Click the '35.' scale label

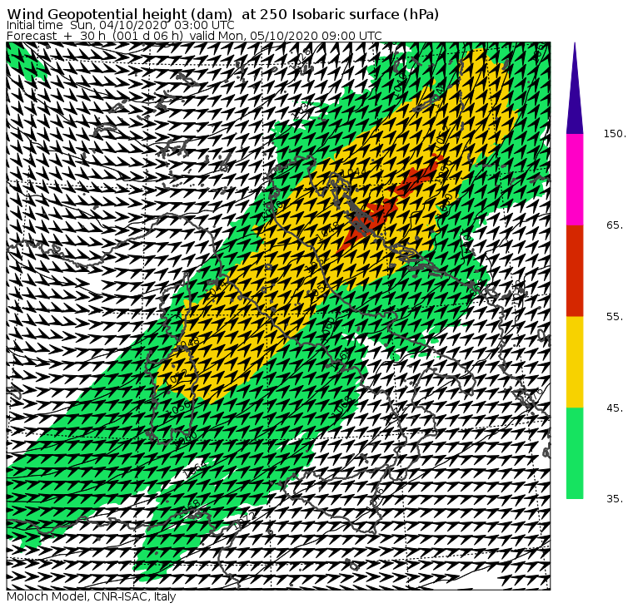point(615,499)
